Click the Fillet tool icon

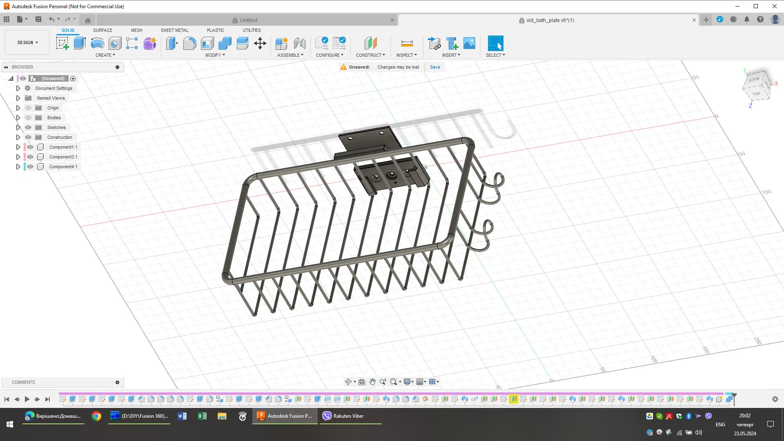tap(189, 43)
